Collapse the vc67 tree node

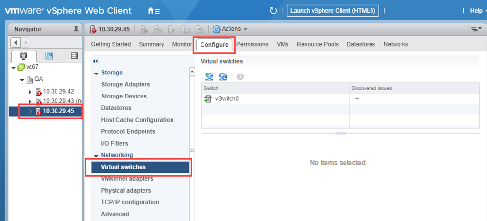[13, 68]
